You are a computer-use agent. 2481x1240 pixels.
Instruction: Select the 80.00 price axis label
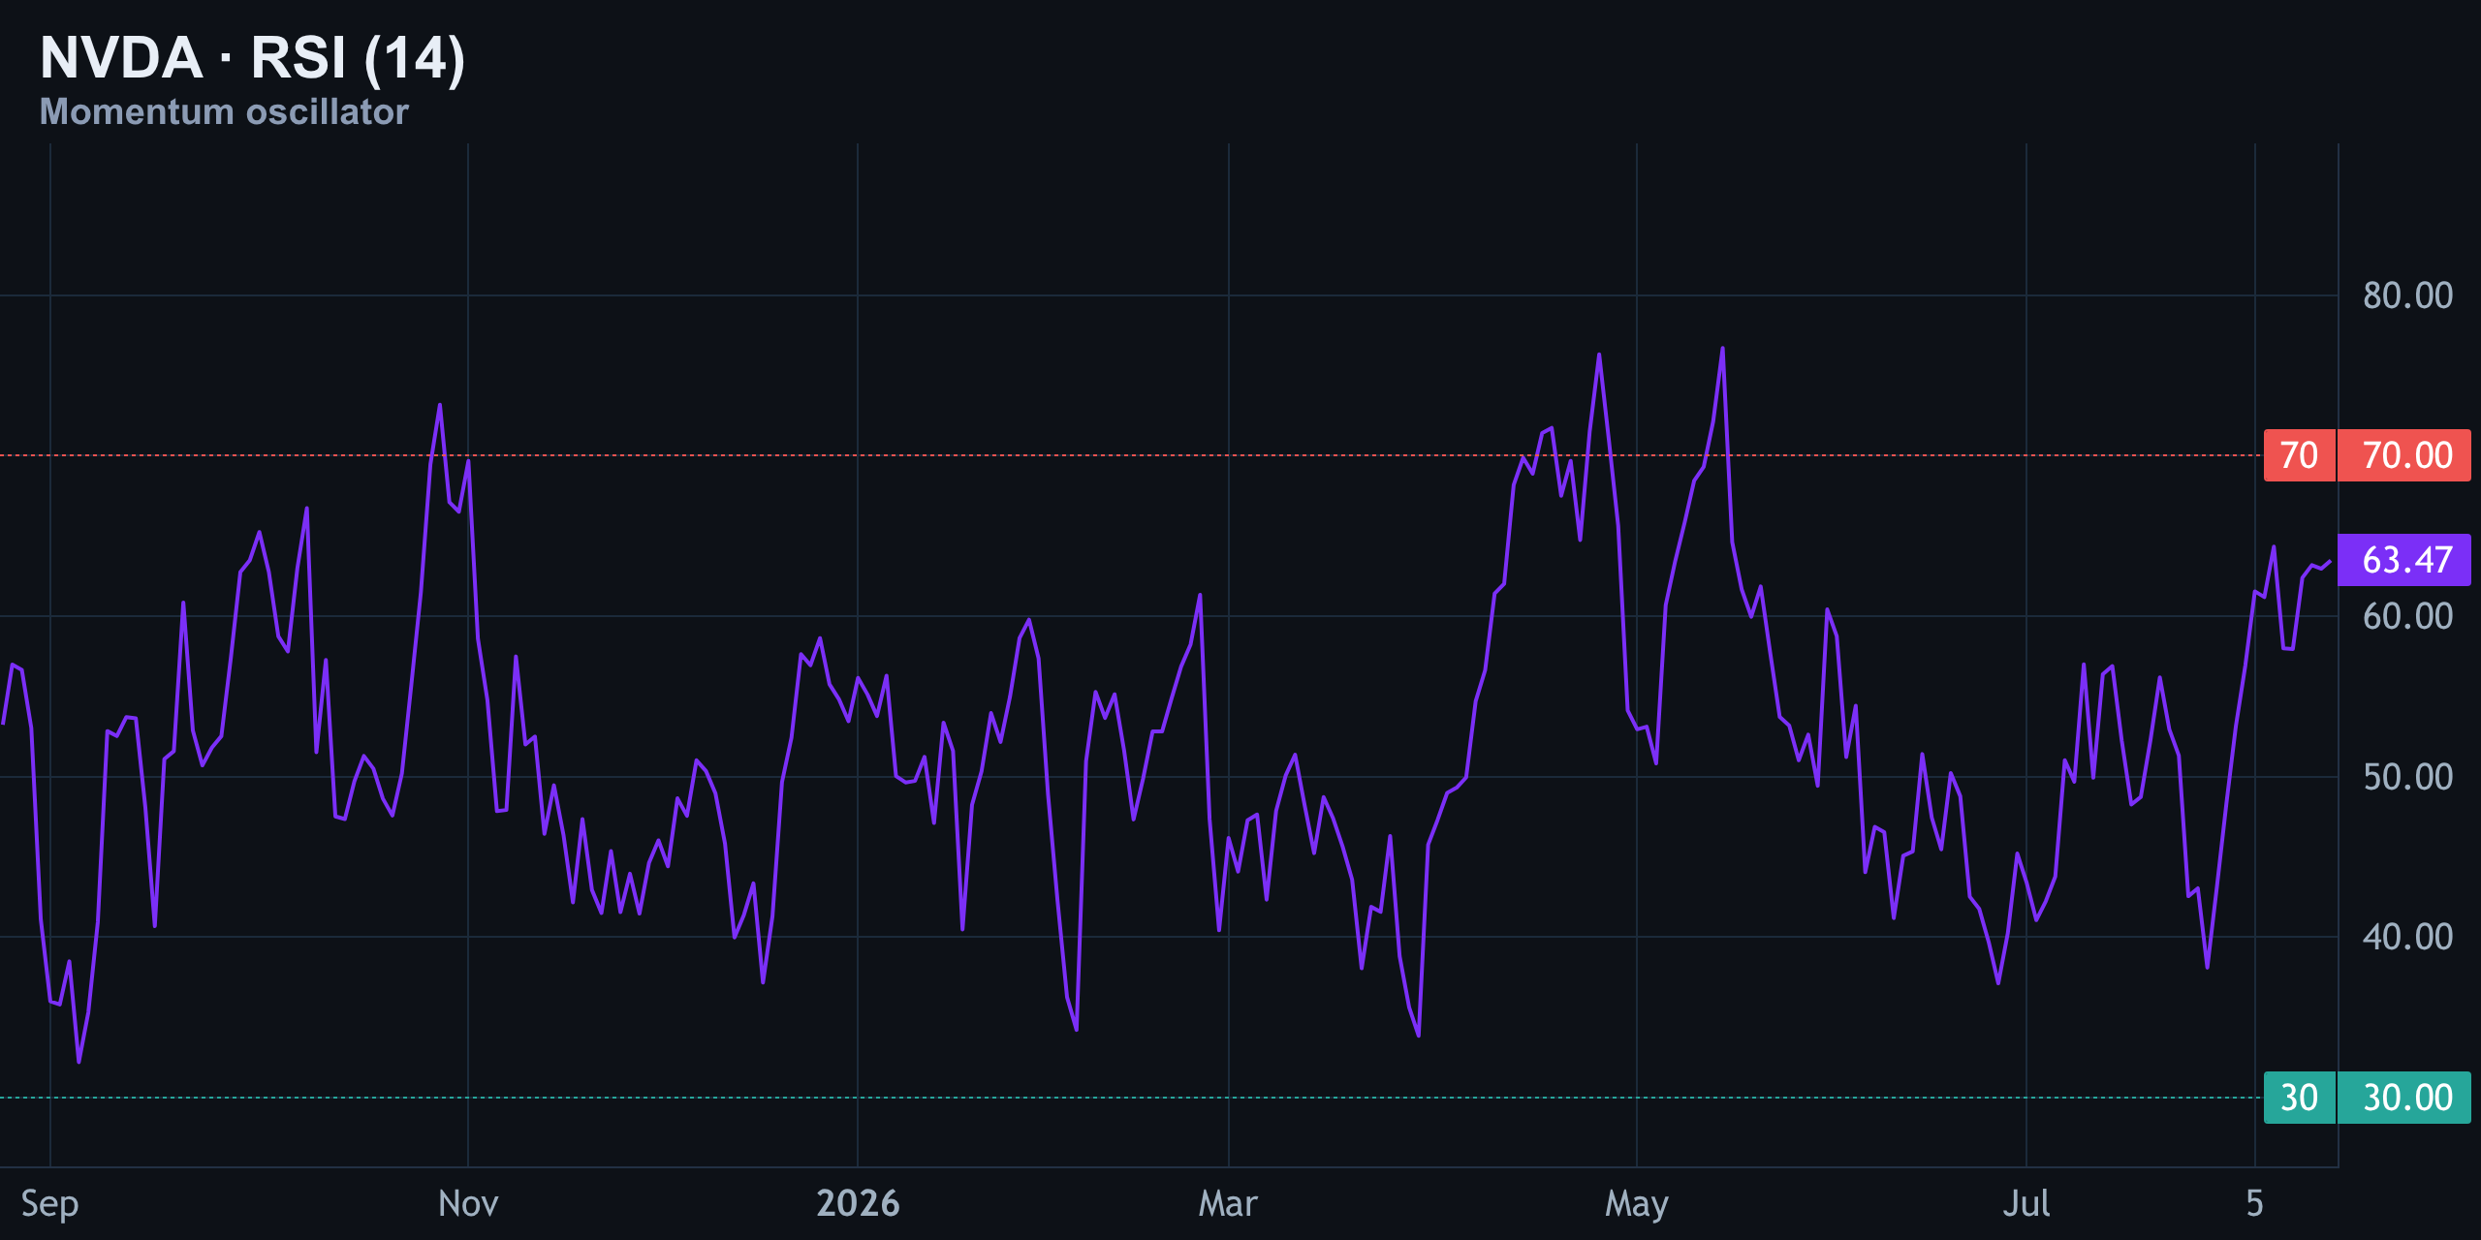2407,295
